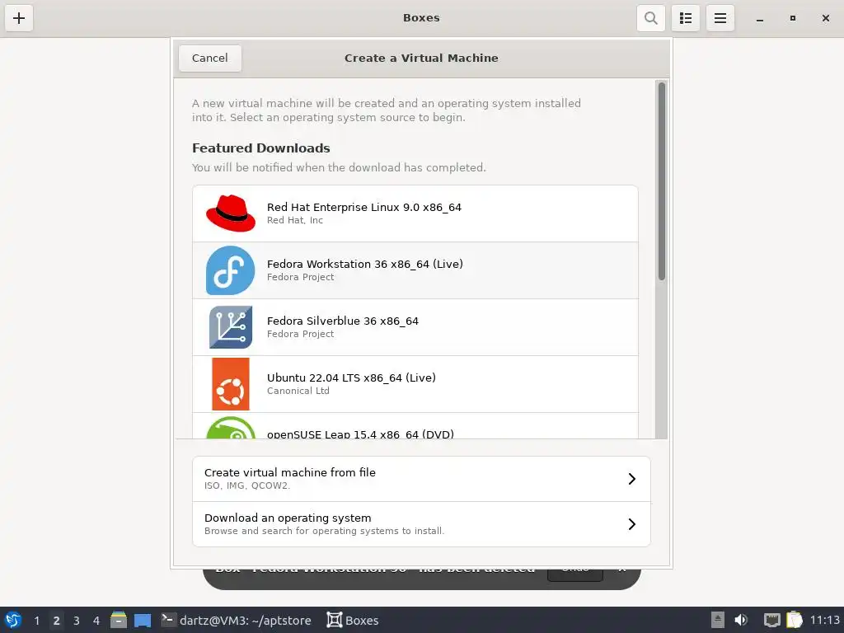The height and width of the screenshot is (633, 844).
Task: Open the clipboard manager tray icon
Action: point(795,620)
